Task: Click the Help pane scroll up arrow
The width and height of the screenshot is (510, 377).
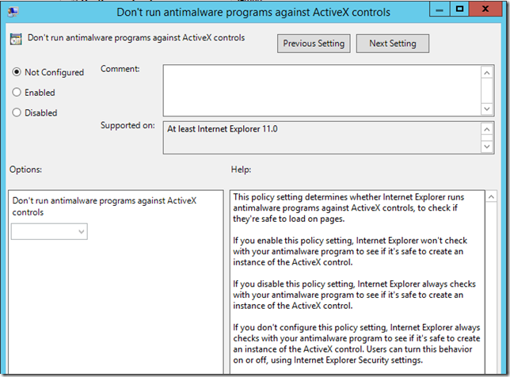Action: tap(491, 196)
